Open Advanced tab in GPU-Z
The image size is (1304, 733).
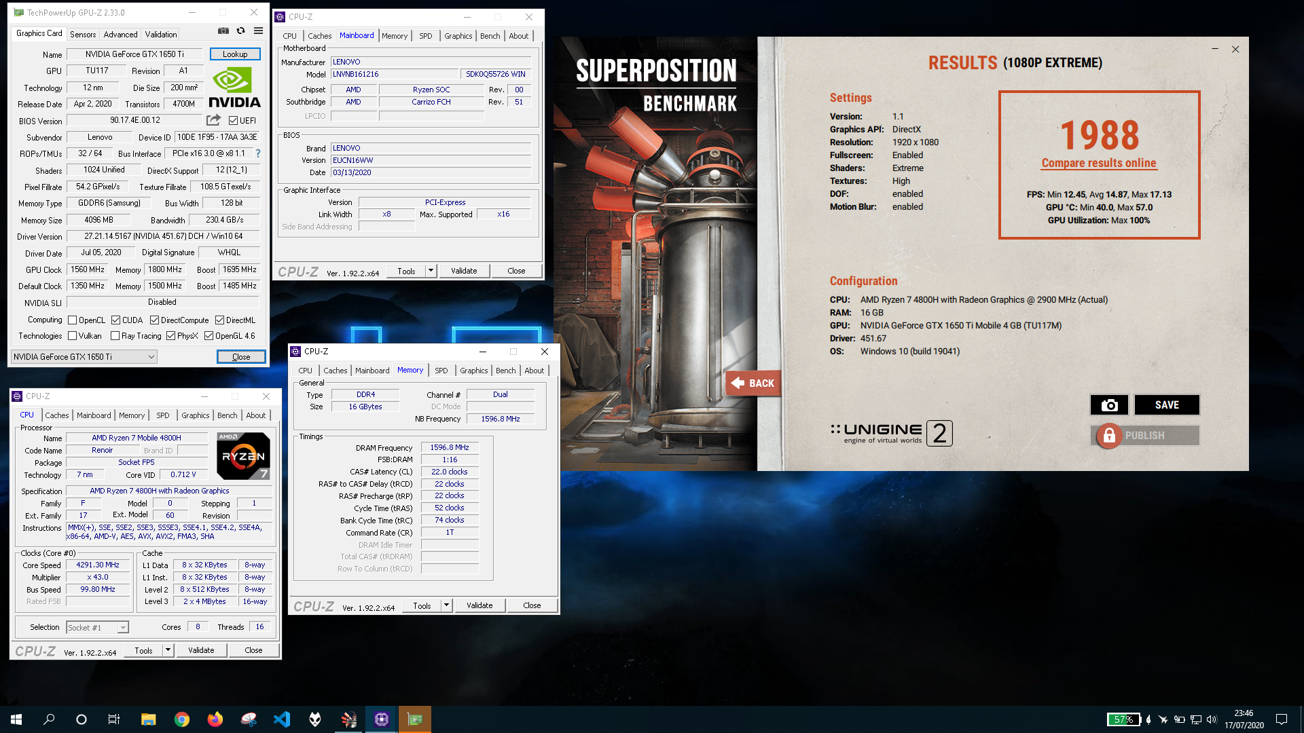[x=120, y=34]
